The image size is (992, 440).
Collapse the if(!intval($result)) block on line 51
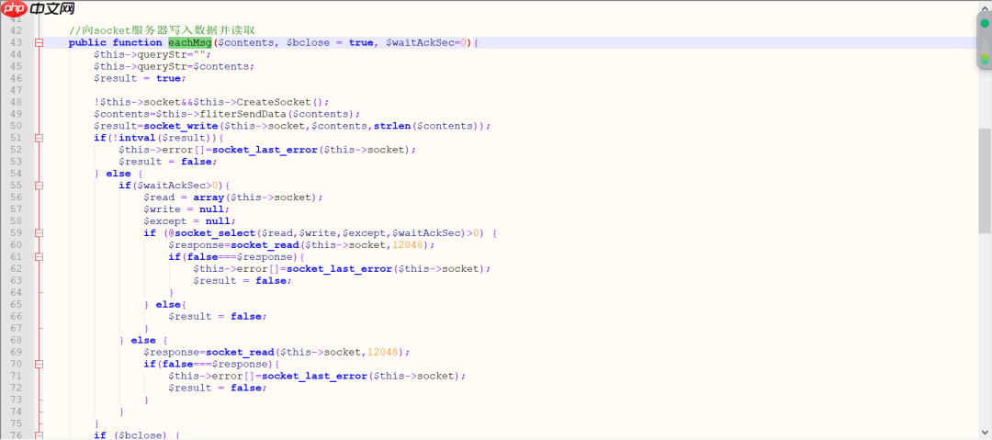[x=39, y=138]
